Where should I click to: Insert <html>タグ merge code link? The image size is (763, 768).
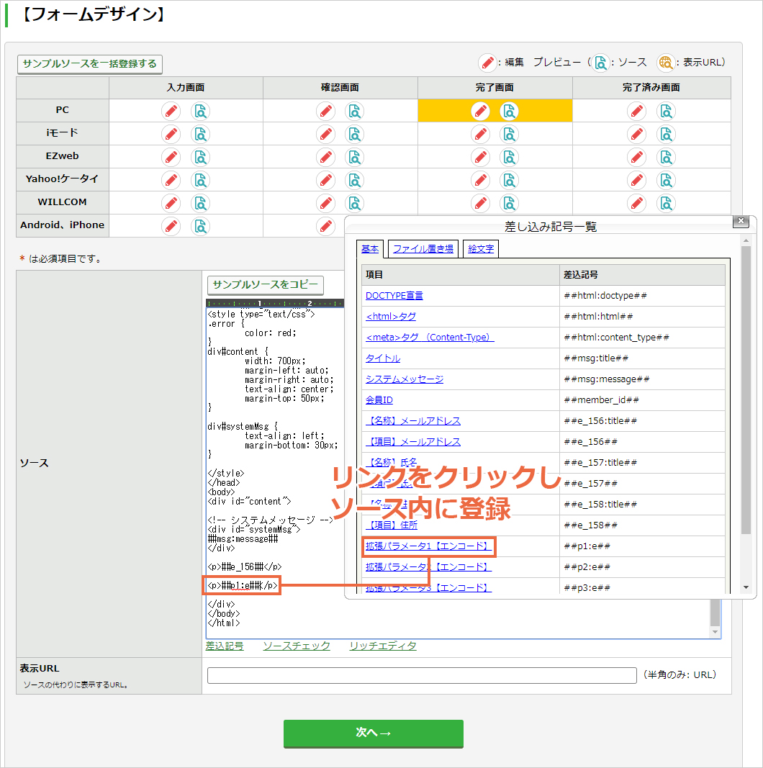391,317
